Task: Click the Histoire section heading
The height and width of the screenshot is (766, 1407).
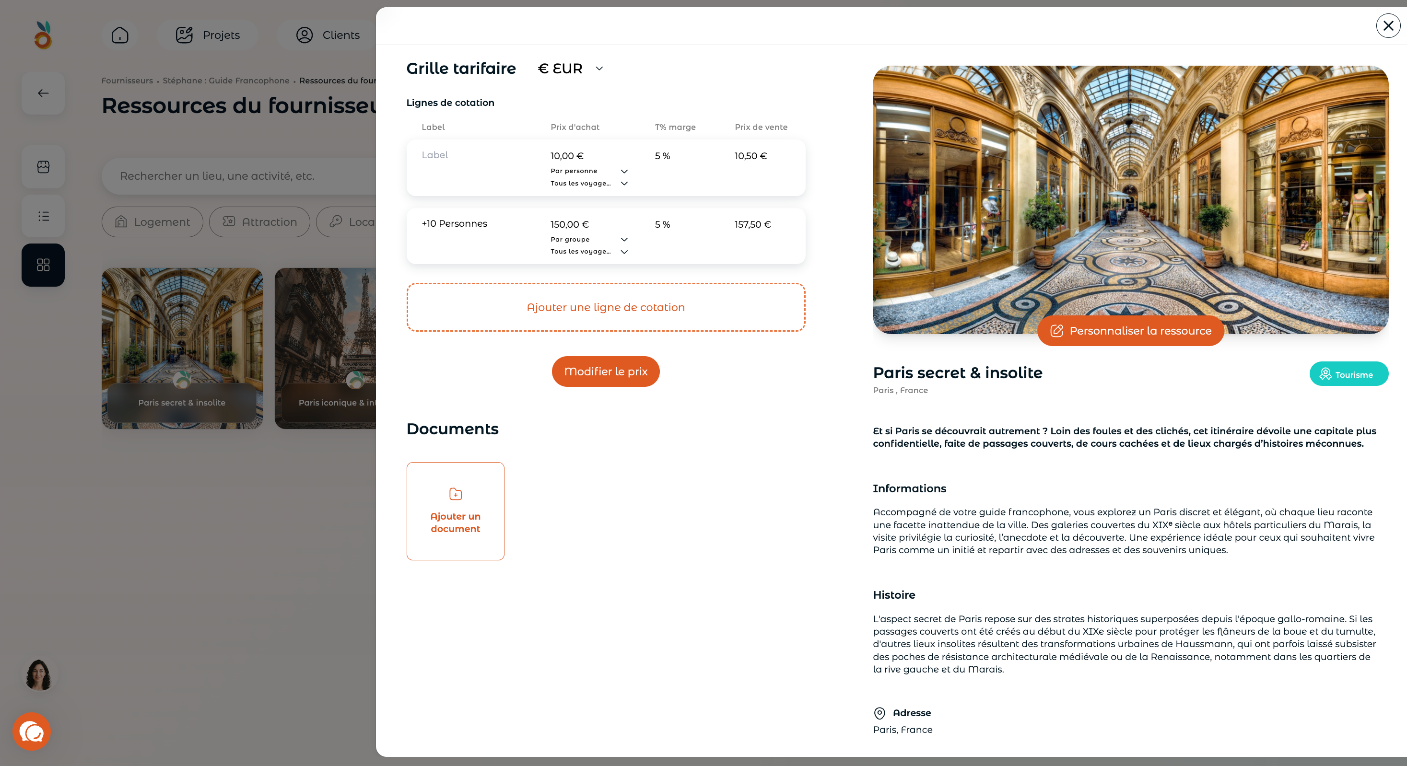Action: [893, 594]
